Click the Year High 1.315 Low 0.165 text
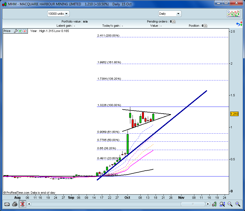 coord(50,31)
